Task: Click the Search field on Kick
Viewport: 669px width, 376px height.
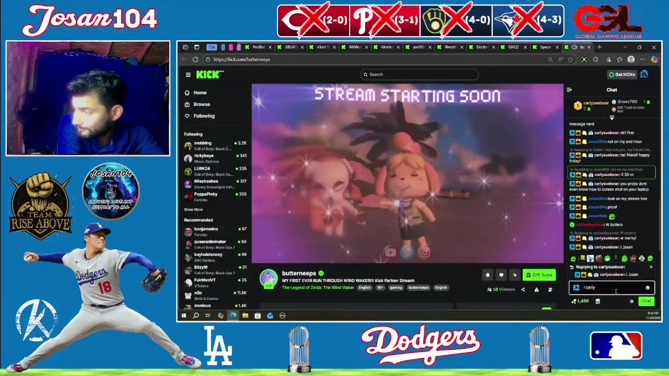Action: coord(419,75)
